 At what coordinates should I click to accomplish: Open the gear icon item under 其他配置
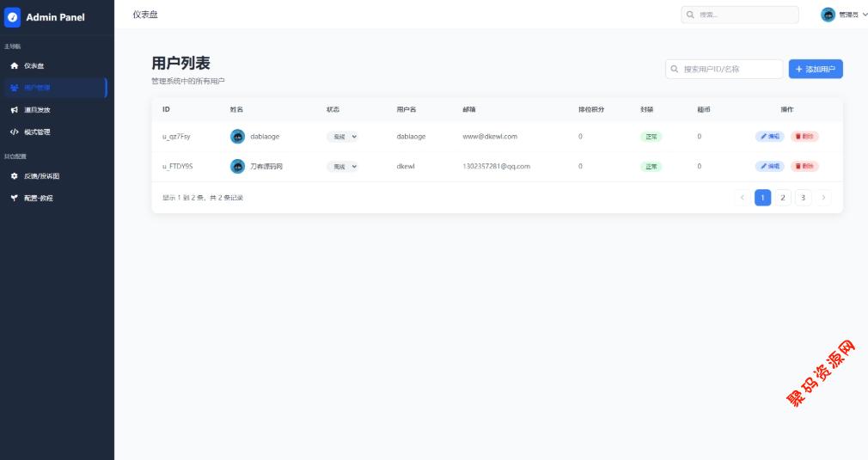click(14, 176)
